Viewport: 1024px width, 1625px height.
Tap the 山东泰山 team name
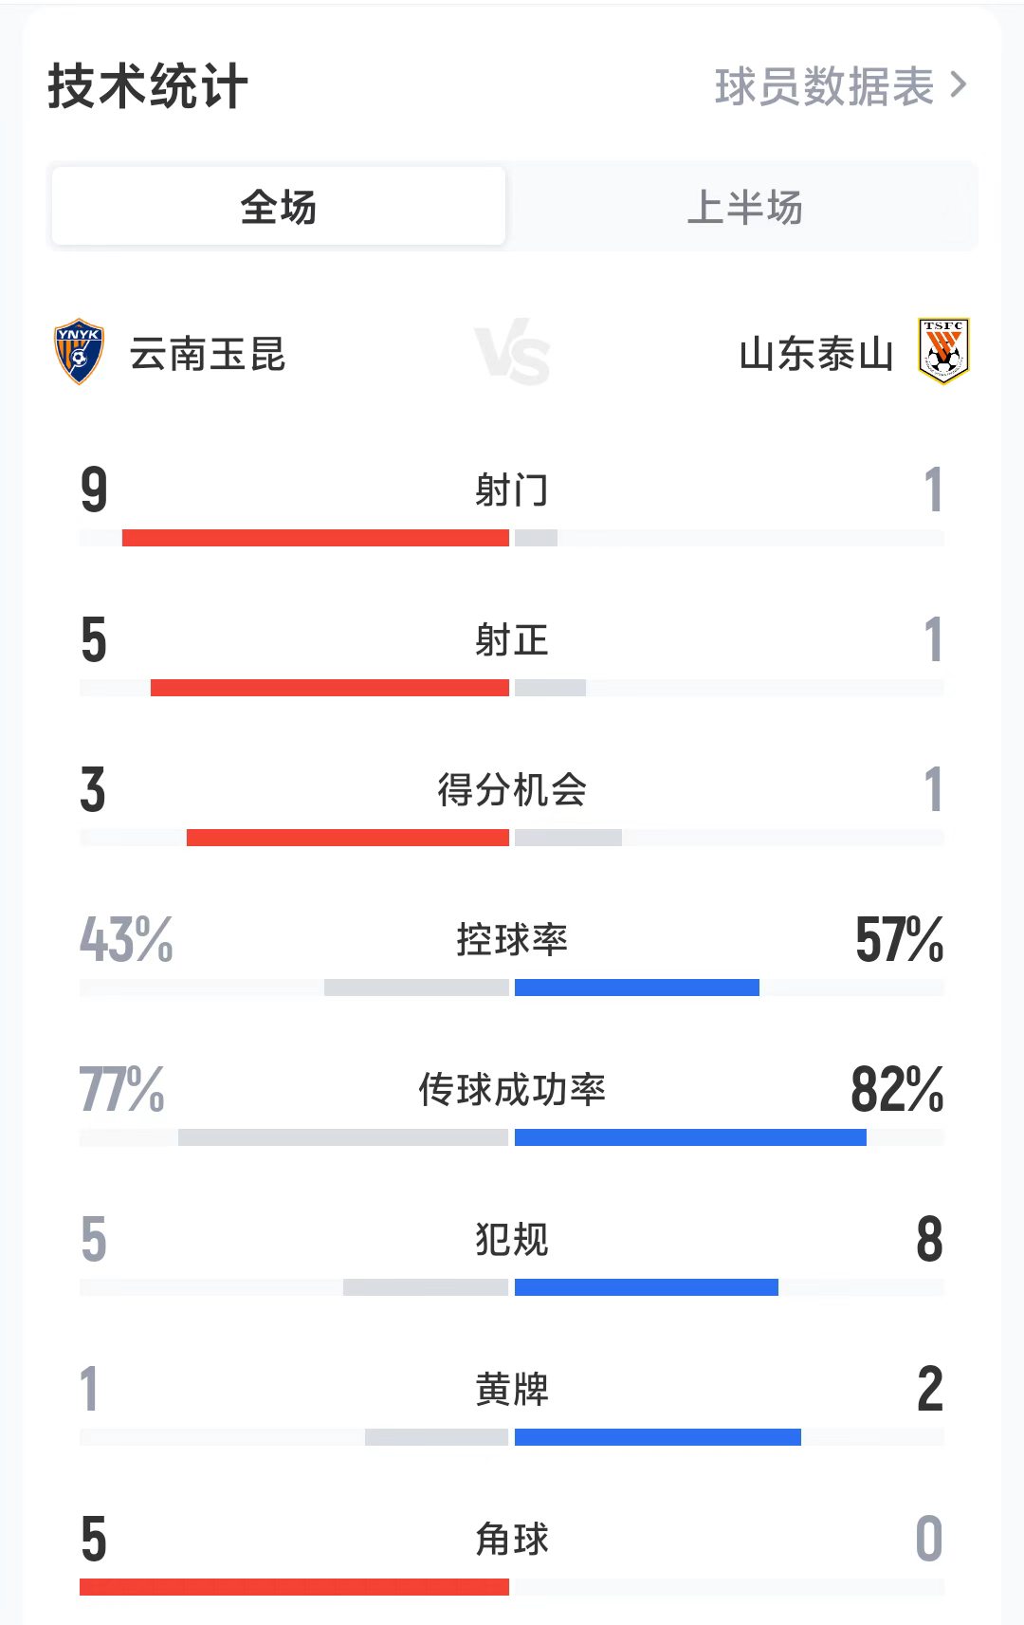[816, 354]
